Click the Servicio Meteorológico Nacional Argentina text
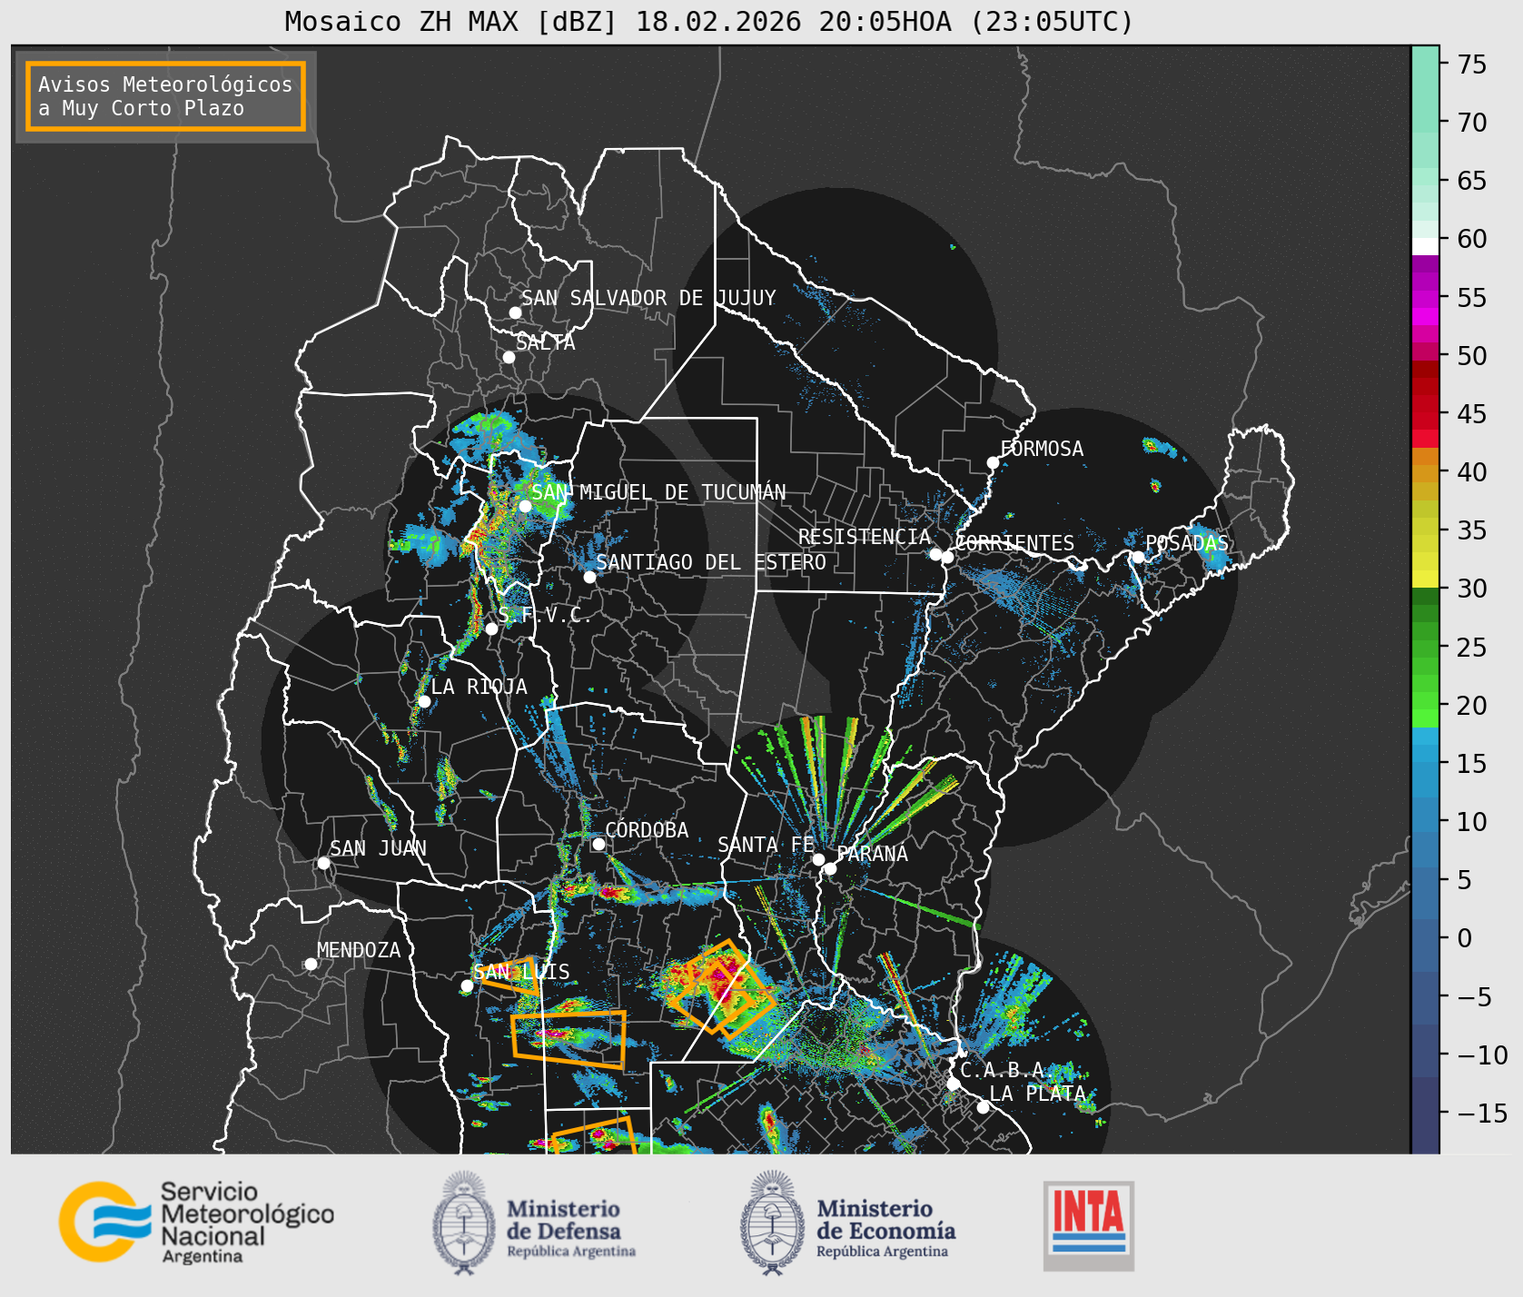 tap(247, 1223)
